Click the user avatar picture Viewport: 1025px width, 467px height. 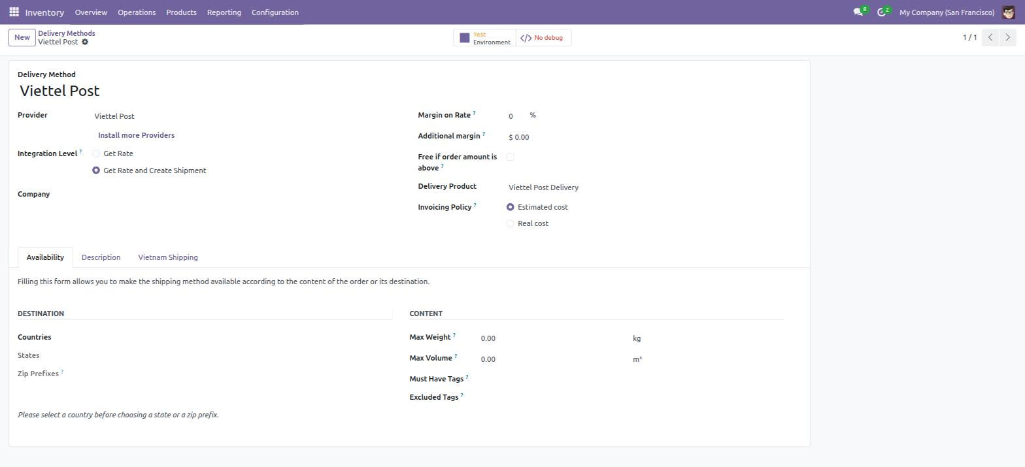tap(1007, 12)
